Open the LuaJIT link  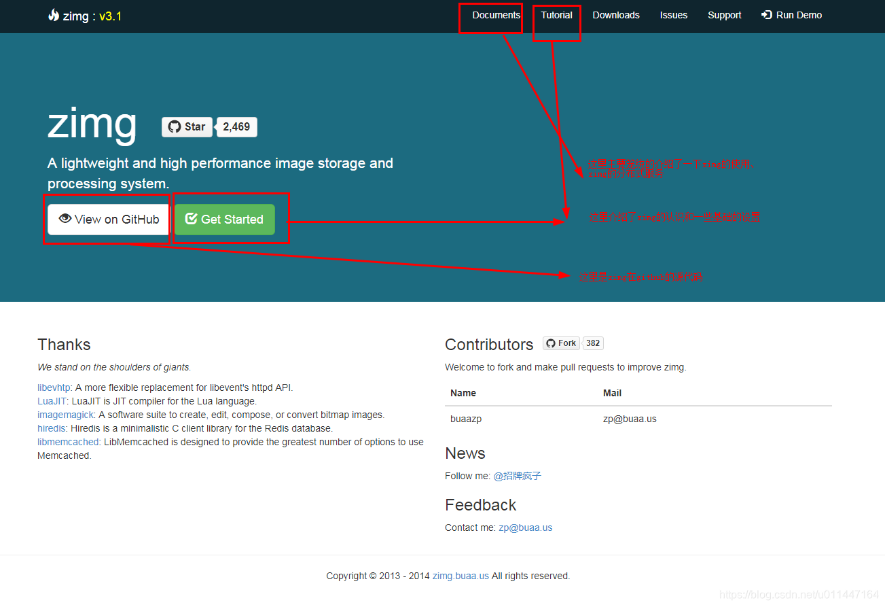click(52, 401)
